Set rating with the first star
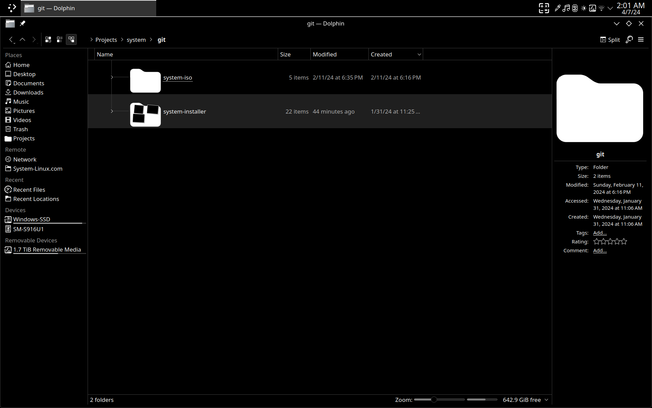 [597, 242]
